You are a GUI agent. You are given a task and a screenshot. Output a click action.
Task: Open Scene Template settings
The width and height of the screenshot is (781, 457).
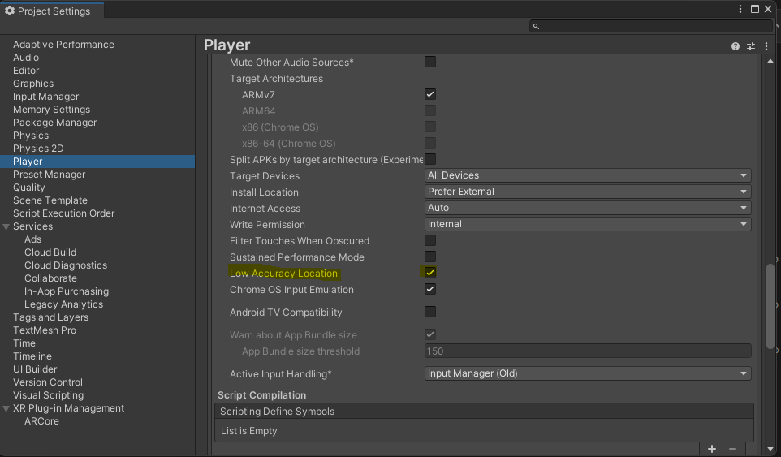point(50,200)
